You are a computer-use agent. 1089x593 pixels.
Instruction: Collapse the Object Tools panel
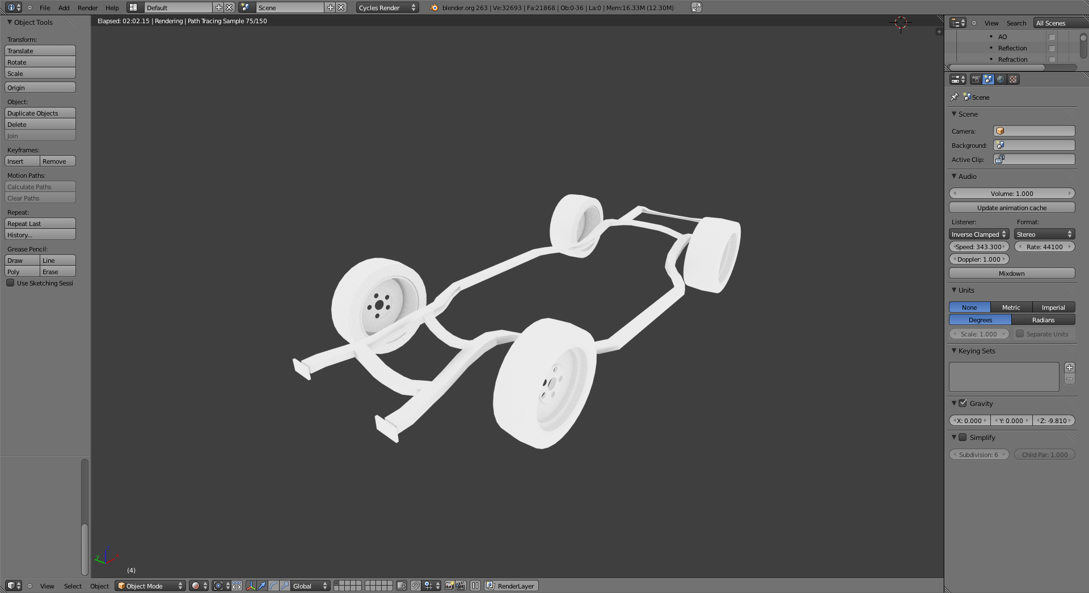point(10,22)
